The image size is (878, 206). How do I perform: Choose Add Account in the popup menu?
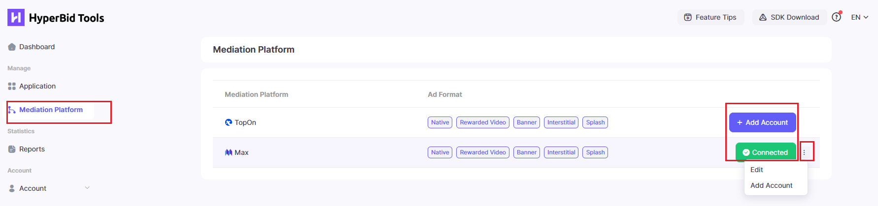point(771,185)
